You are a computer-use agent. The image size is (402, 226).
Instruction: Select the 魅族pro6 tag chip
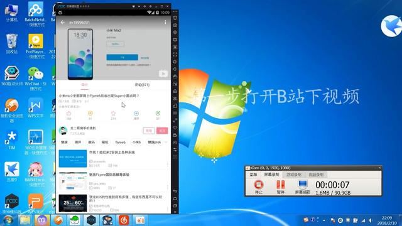click(x=155, y=143)
